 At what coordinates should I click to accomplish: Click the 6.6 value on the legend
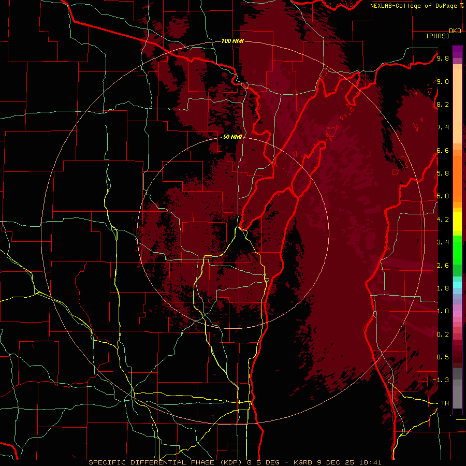[443, 150]
